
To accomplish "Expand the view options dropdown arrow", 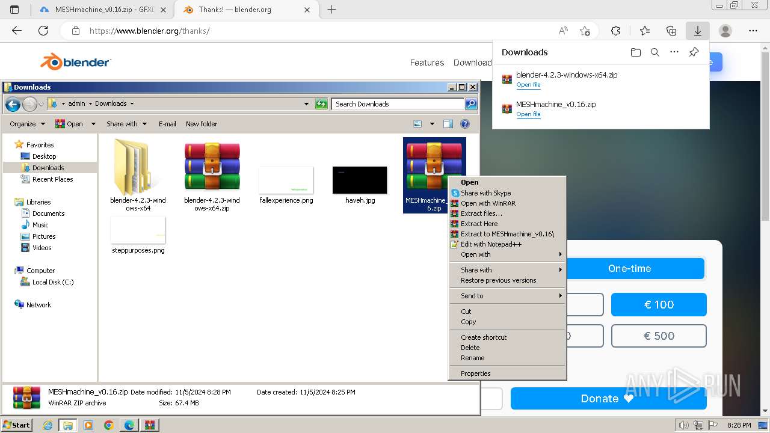I will click(x=432, y=124).
